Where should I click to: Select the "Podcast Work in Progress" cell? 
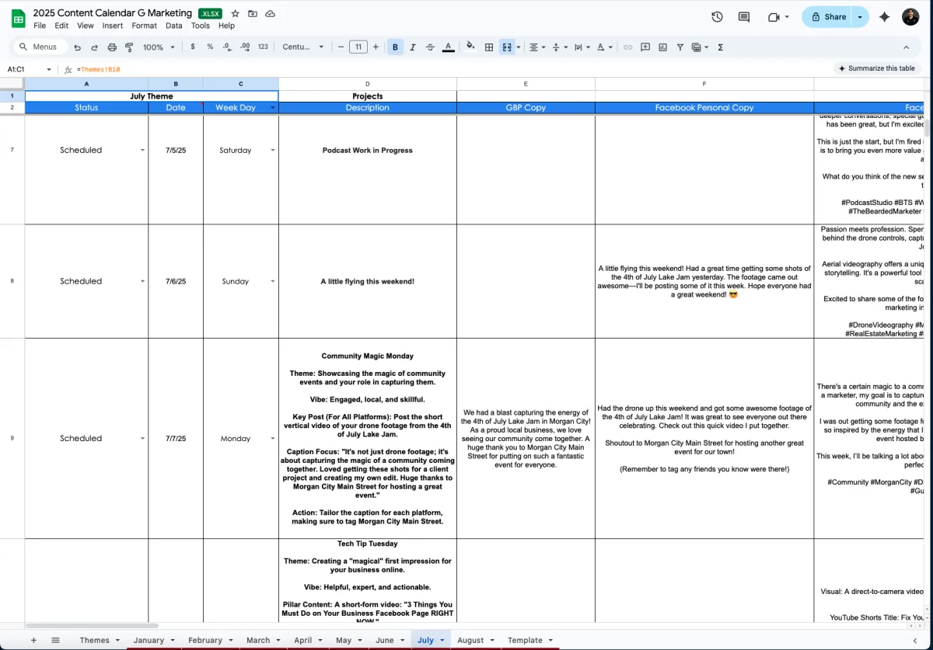click(x=367, y=169)
